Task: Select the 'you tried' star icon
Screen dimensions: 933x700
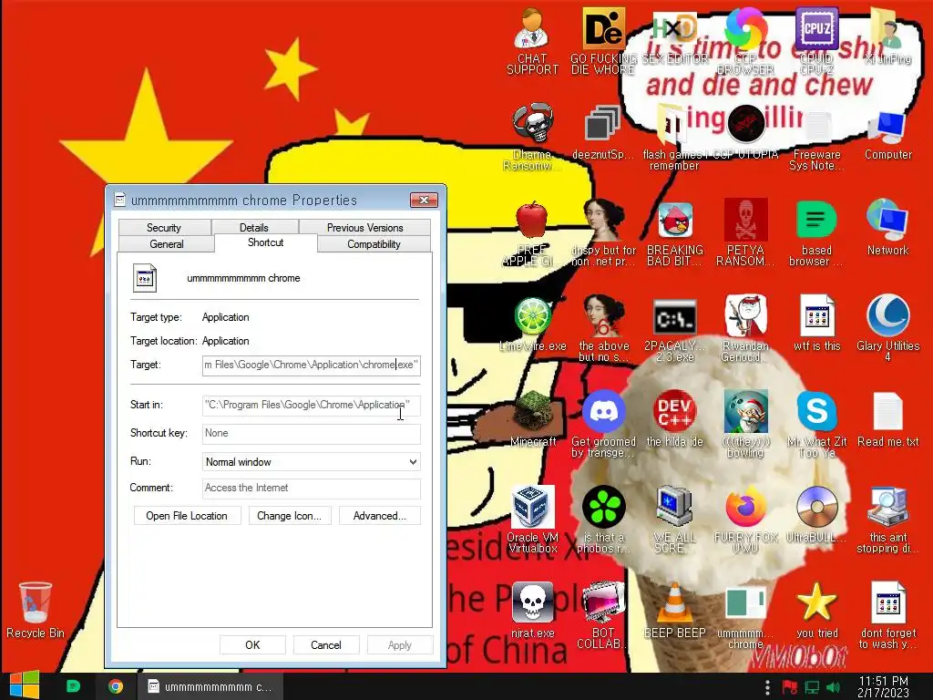Action: pos(816,610)
